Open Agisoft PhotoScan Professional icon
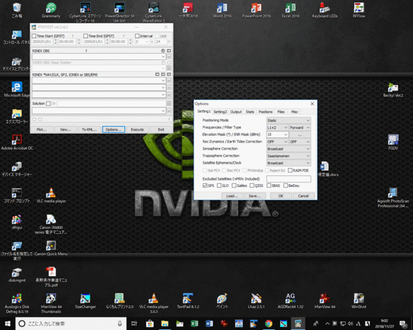Screen dimensions: 413x330 click(393, 198)
